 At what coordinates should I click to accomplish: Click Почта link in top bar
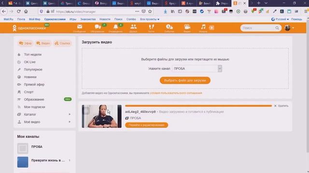coord(21,19)
